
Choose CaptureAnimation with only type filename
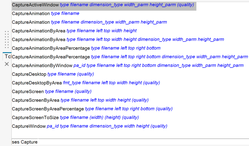(46, 13)
